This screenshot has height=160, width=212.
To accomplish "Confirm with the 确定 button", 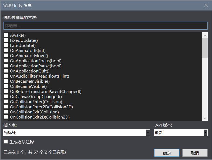I will coord(167,153).
